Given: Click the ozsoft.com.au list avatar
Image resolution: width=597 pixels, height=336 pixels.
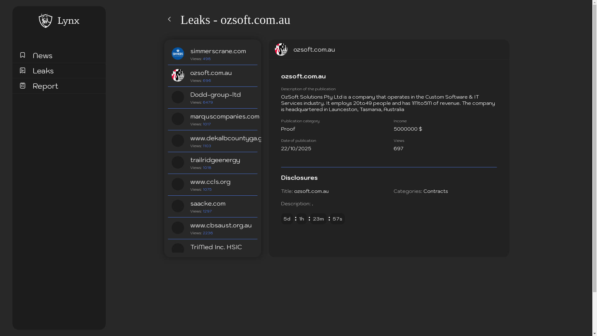Looking at the screenshot, I should tap(178, 75).
